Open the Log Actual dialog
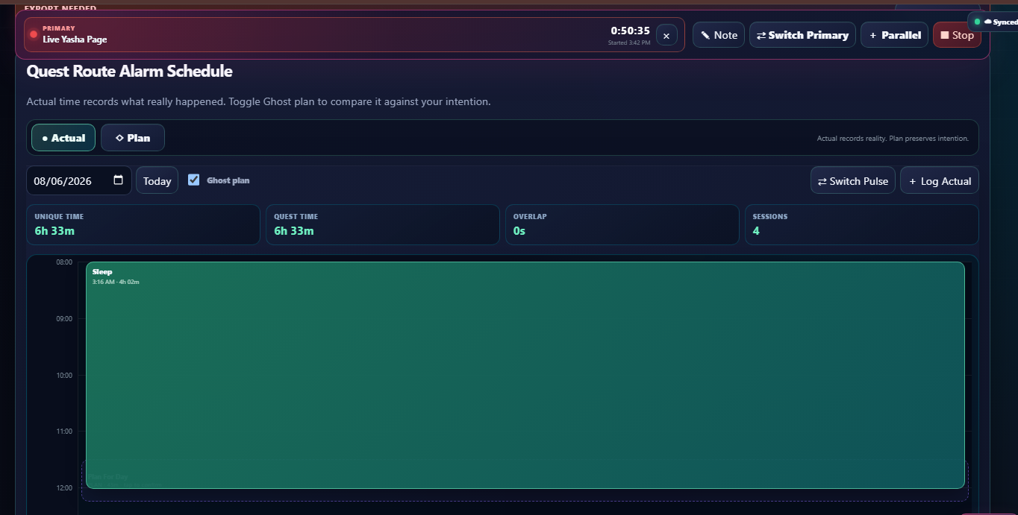The width and height of the screenshot is (1018, 515). [x=940, y=180]
